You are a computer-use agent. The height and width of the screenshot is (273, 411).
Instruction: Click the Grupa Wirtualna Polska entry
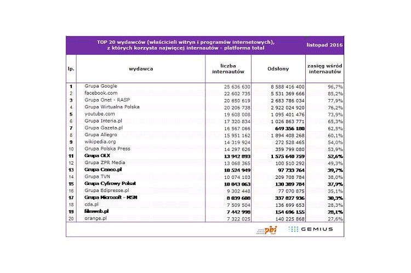(x=112, y=107)
